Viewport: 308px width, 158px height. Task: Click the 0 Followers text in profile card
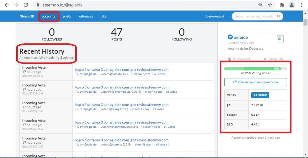click(242, 59)
